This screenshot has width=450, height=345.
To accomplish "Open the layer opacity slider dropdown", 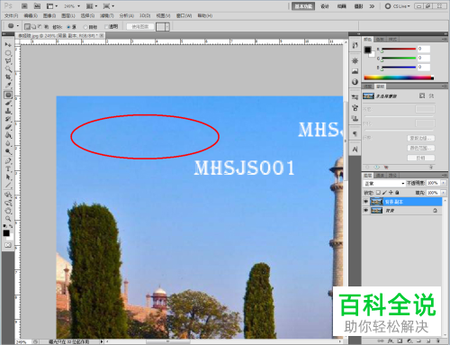I will (444, 183).
